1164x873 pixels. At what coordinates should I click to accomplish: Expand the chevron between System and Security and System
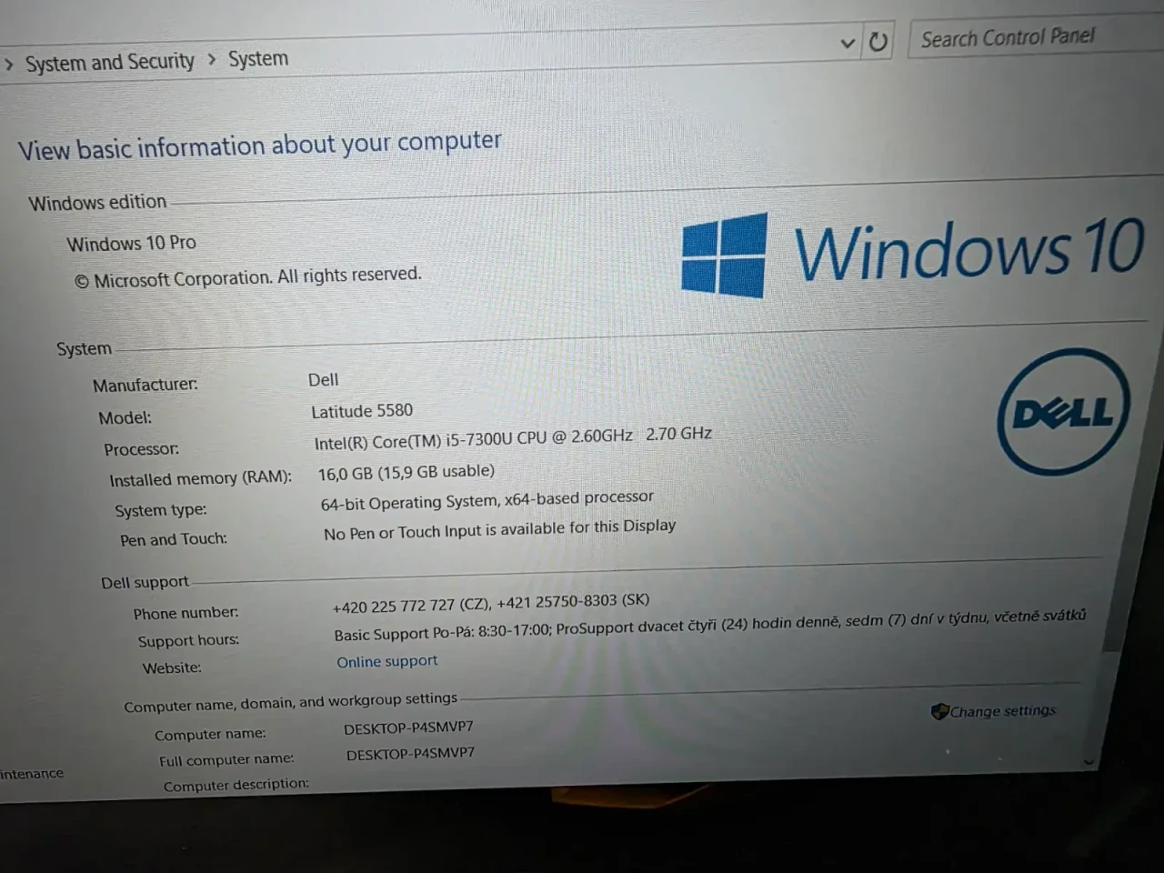212,60
